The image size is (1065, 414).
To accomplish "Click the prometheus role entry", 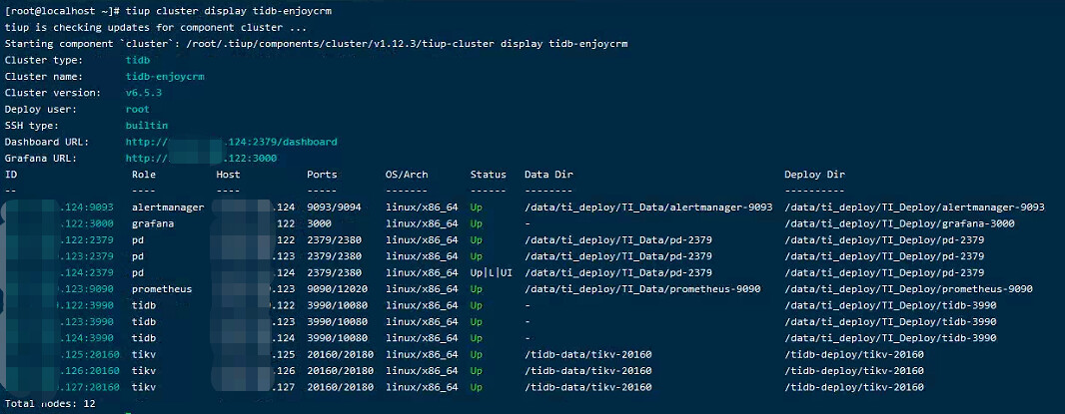I will (162, 289).
